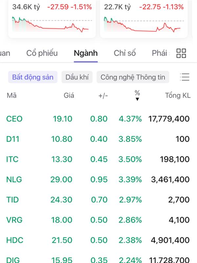Screen dimensions: 197x263
Task: Select the Bất động sản sector chip
Action: [33, 77]
